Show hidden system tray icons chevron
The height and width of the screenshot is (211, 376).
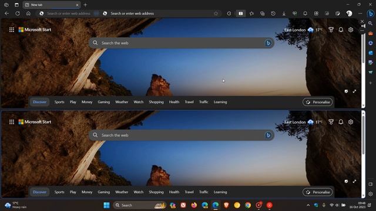pyautogui.click(x=308, y=205)
